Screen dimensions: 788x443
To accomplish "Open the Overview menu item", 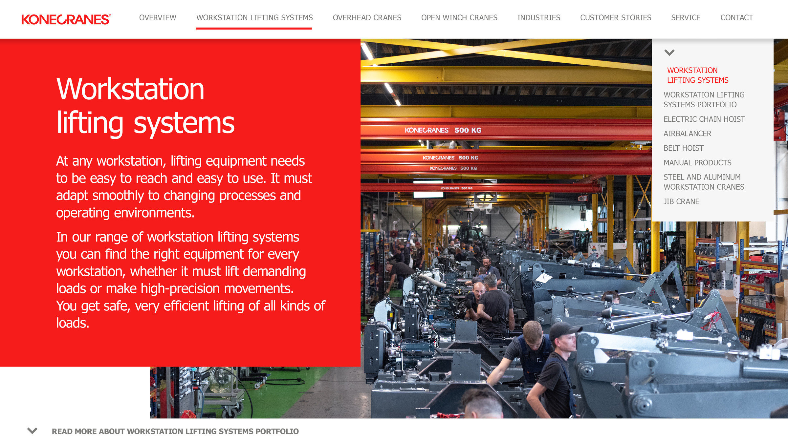I will click(x=158, y=18).
